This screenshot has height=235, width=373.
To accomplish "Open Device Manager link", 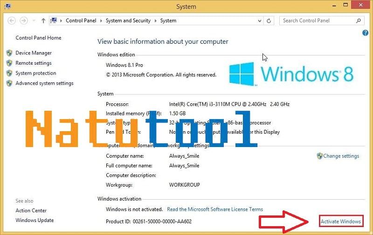I will click(x=34, y=53).
